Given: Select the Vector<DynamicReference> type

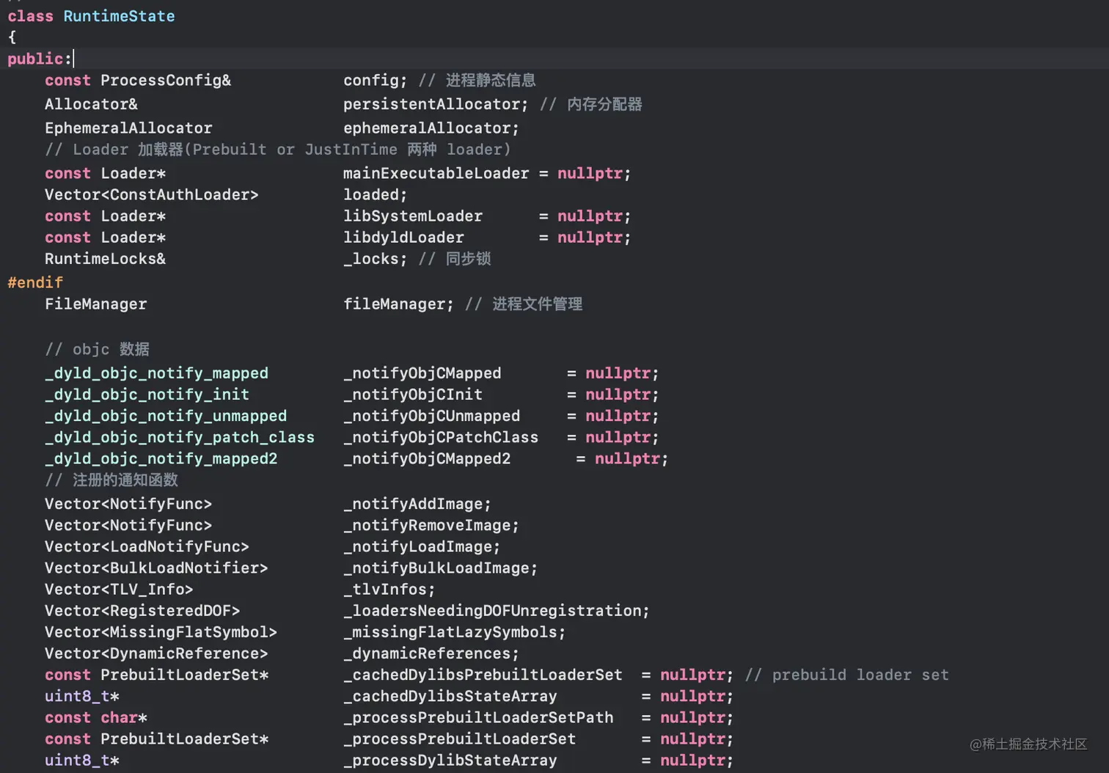Looking at the screenshot, I should (156, 653).
